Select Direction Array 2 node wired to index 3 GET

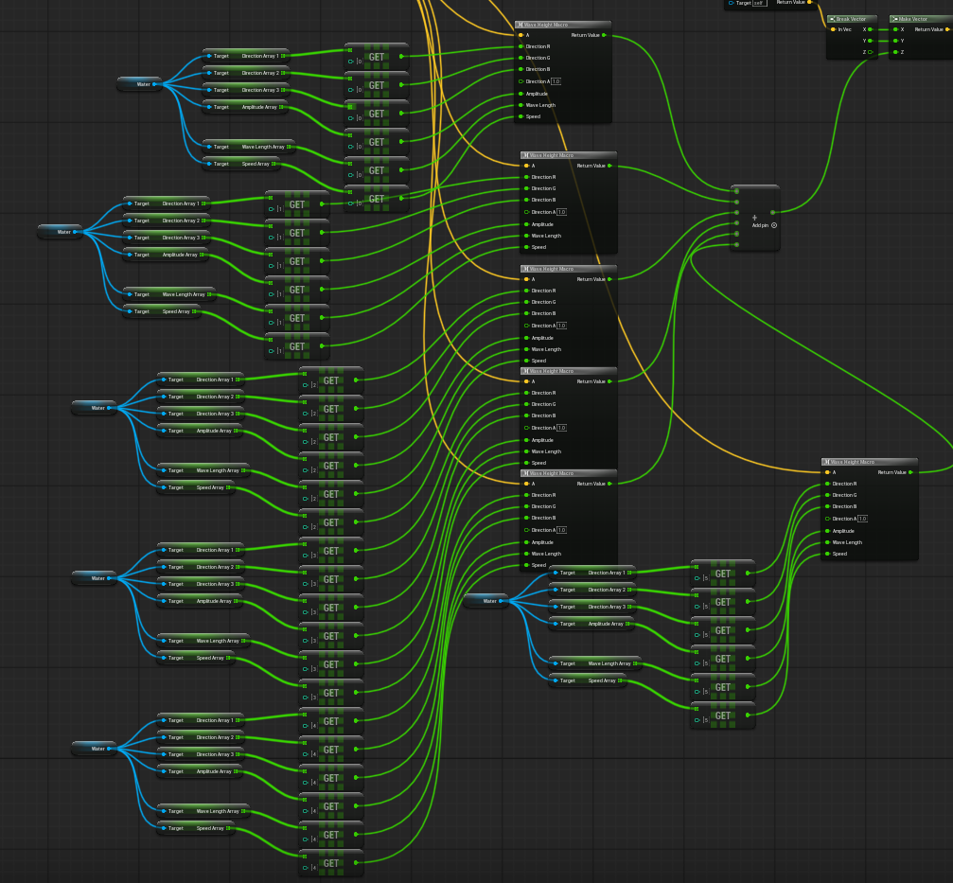click(x=200, y=567)
